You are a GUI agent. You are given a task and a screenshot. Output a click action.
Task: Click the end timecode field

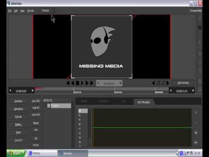pyautogui.click(x=182, y=91)
